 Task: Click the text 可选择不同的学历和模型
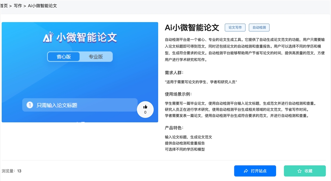(185, 149)
